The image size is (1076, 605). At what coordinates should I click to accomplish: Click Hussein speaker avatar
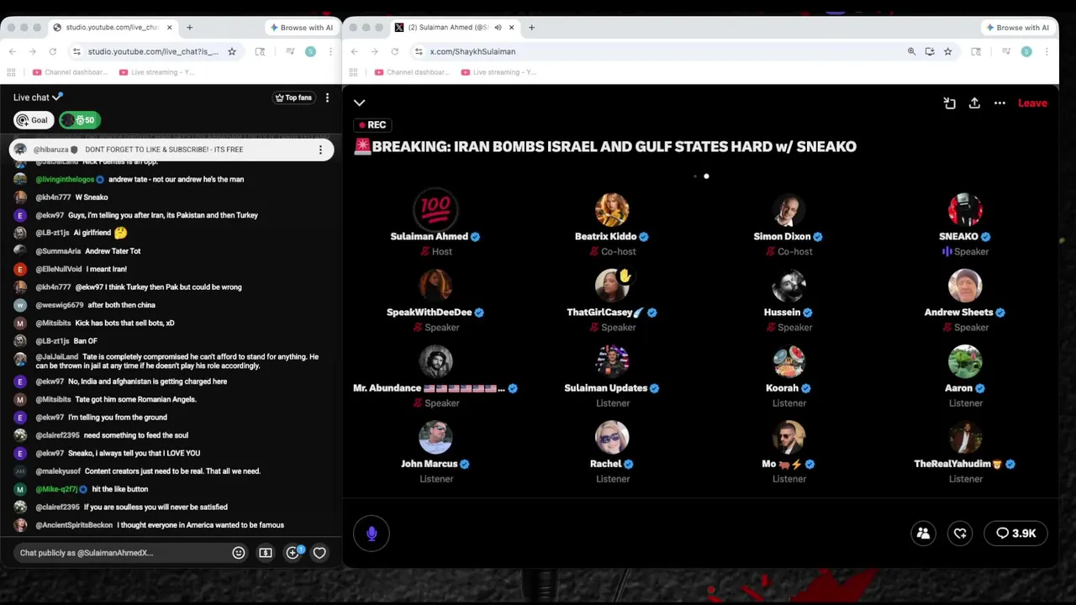coord(789,285)
